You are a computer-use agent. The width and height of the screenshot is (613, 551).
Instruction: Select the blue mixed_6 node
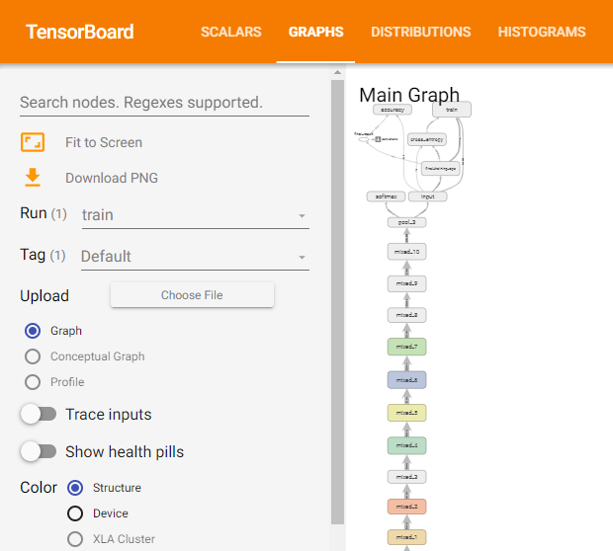coord(406,380)
